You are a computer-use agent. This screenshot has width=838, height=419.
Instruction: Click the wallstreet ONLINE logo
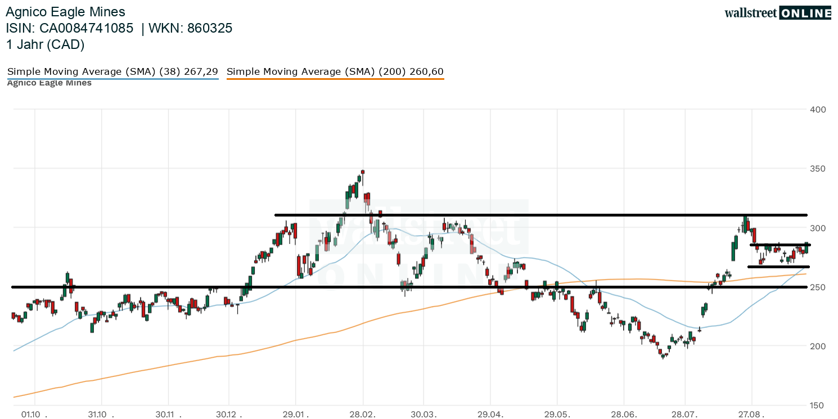(778, 13)
